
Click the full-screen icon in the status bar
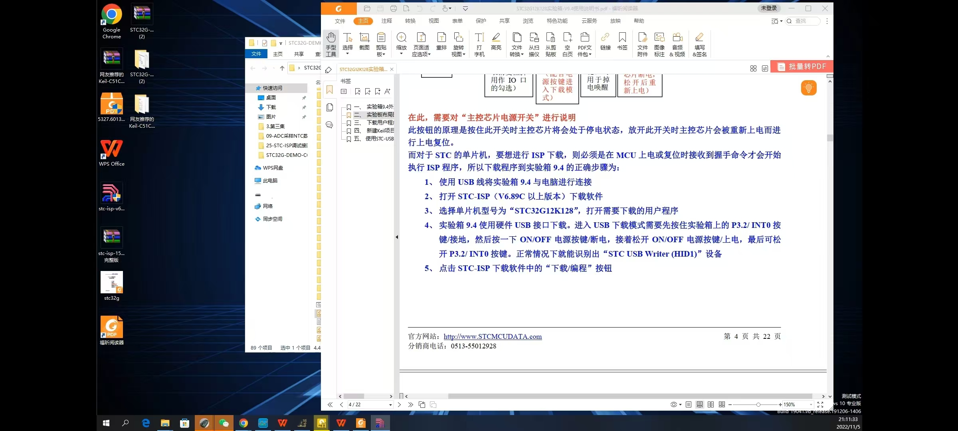tap(820, 405)
